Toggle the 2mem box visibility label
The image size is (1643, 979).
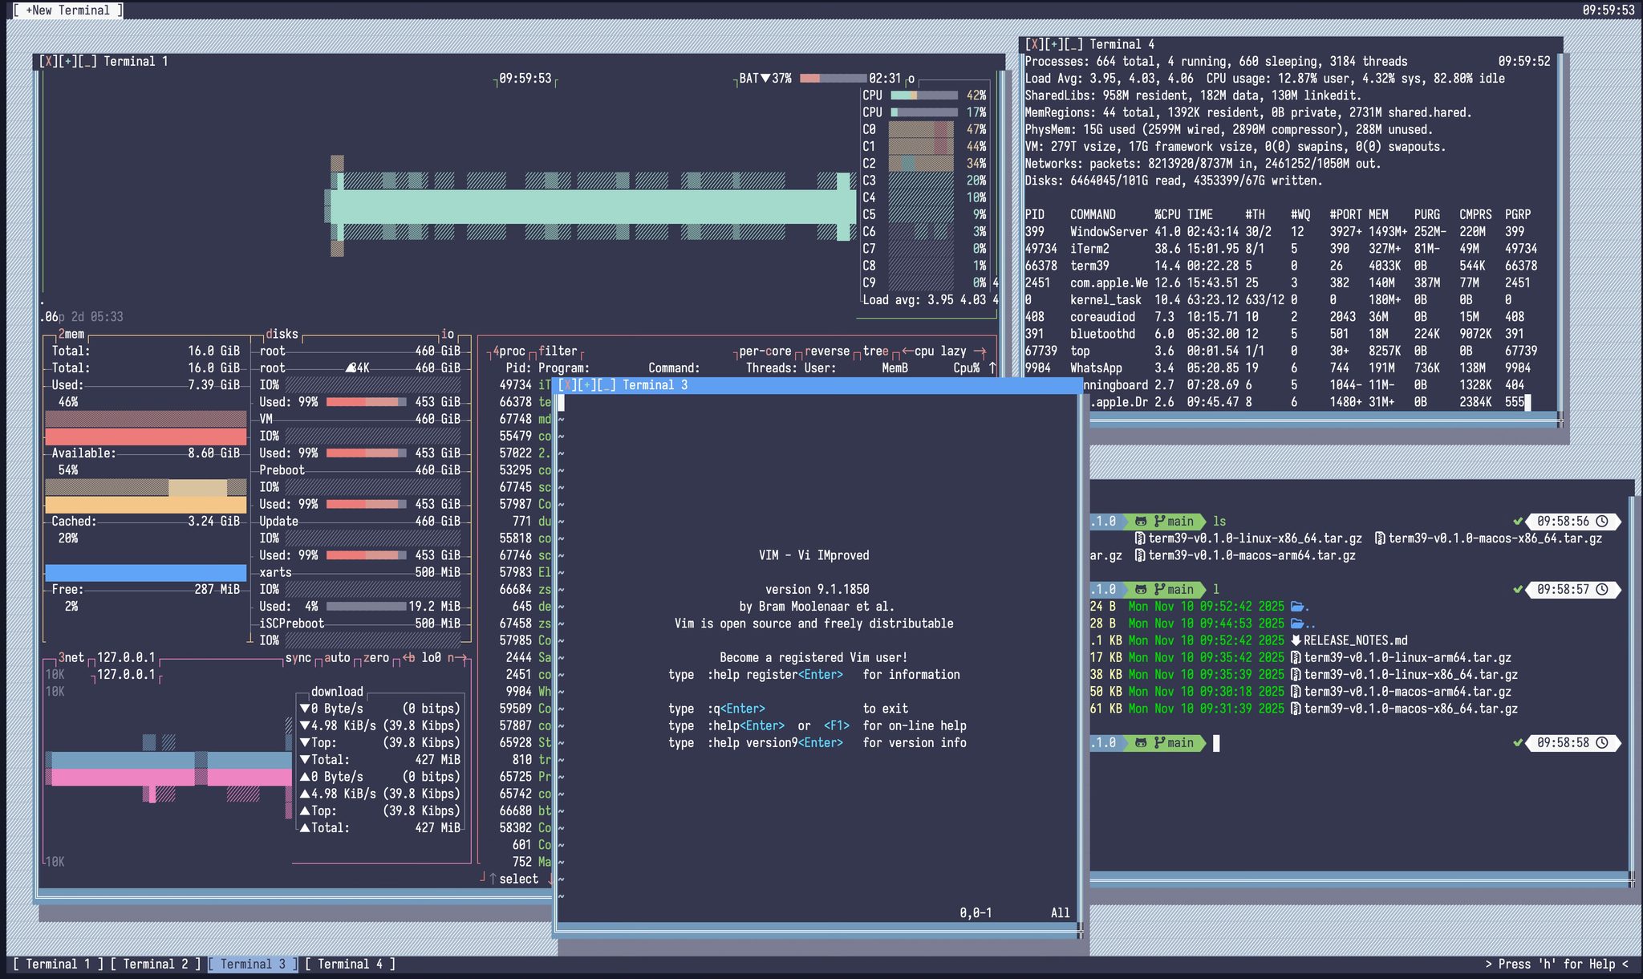tap(71, 334)
